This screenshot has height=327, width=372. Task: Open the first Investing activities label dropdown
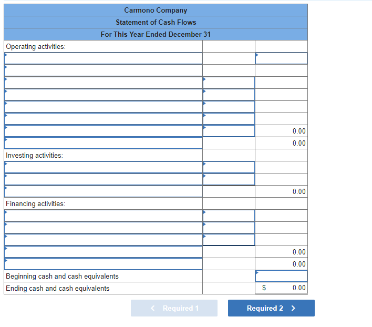(x=103, y=167)
